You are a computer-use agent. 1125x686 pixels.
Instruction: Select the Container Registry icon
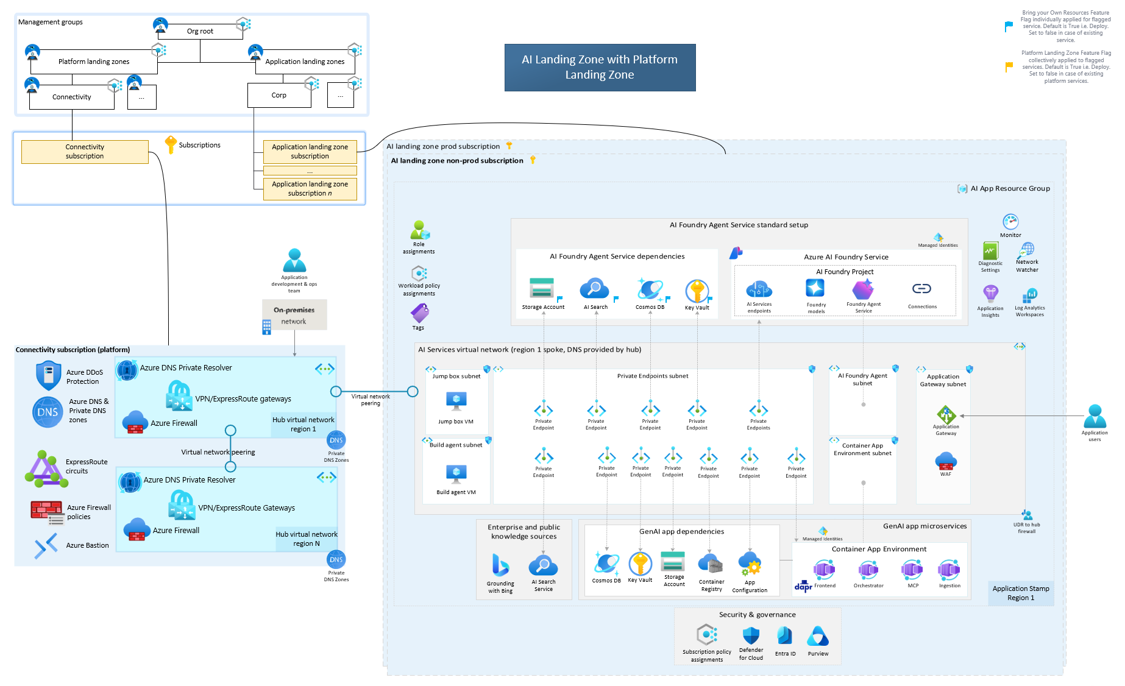711,564
